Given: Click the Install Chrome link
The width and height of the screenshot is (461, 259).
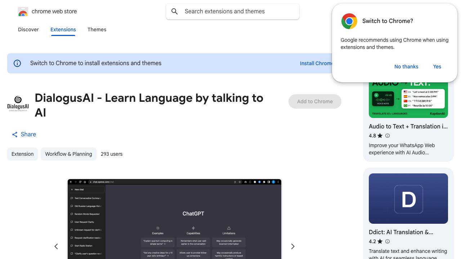Looking at the screenshot, I should [x=316, y=63].
